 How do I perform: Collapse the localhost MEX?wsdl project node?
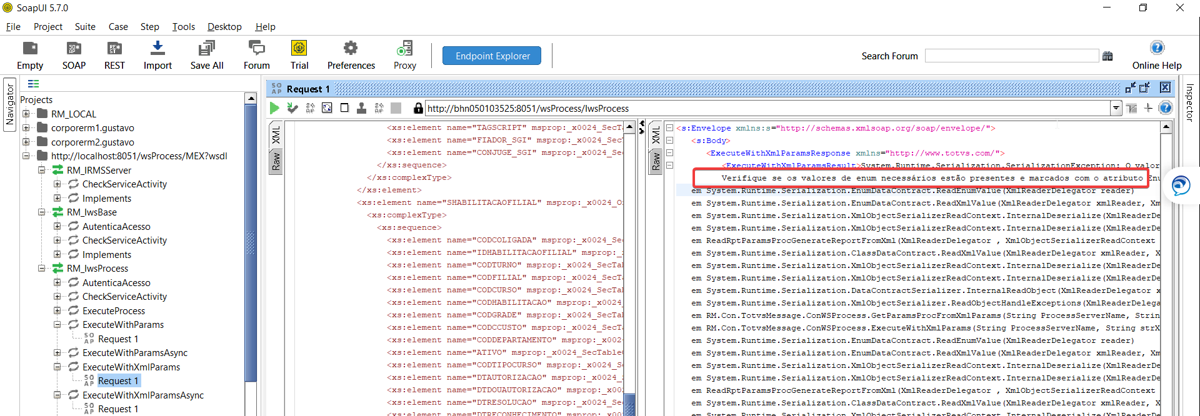(x=26, y=156)
